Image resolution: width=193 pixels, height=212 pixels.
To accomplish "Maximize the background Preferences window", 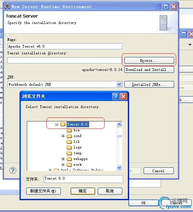I will [184, 34].
